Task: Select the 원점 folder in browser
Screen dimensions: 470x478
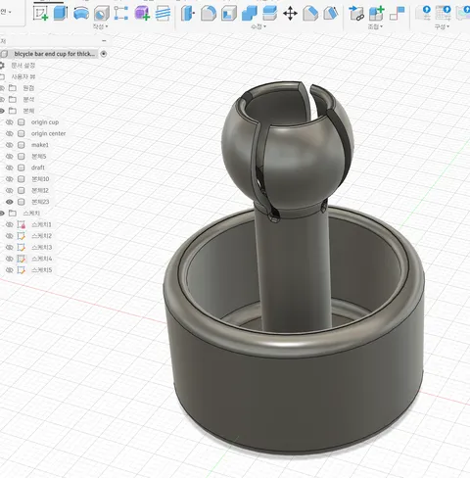Action: (28, 88)
